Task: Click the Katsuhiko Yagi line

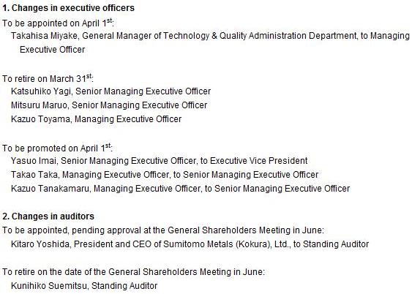Action: click(111, 91)
